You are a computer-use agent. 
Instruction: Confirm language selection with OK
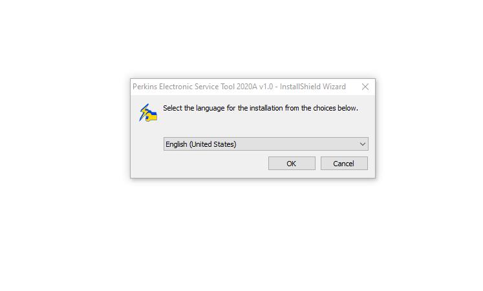292,163
